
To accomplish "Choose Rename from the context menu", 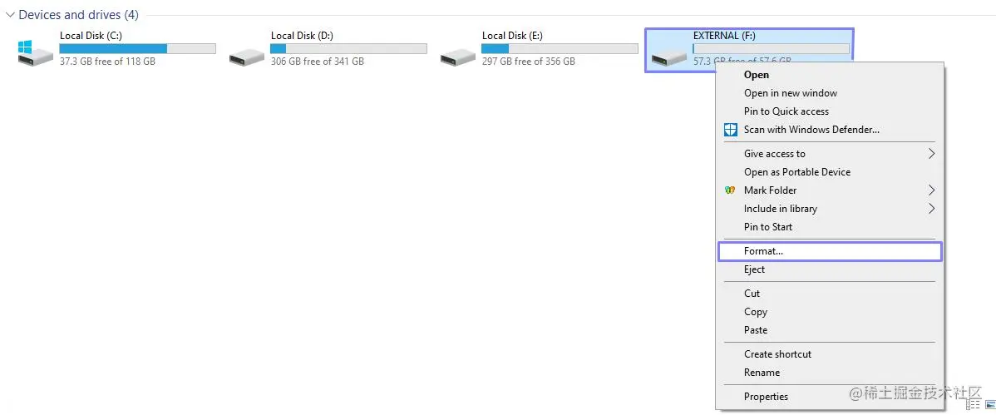I will pyautogui.click(x=830, y=373).
